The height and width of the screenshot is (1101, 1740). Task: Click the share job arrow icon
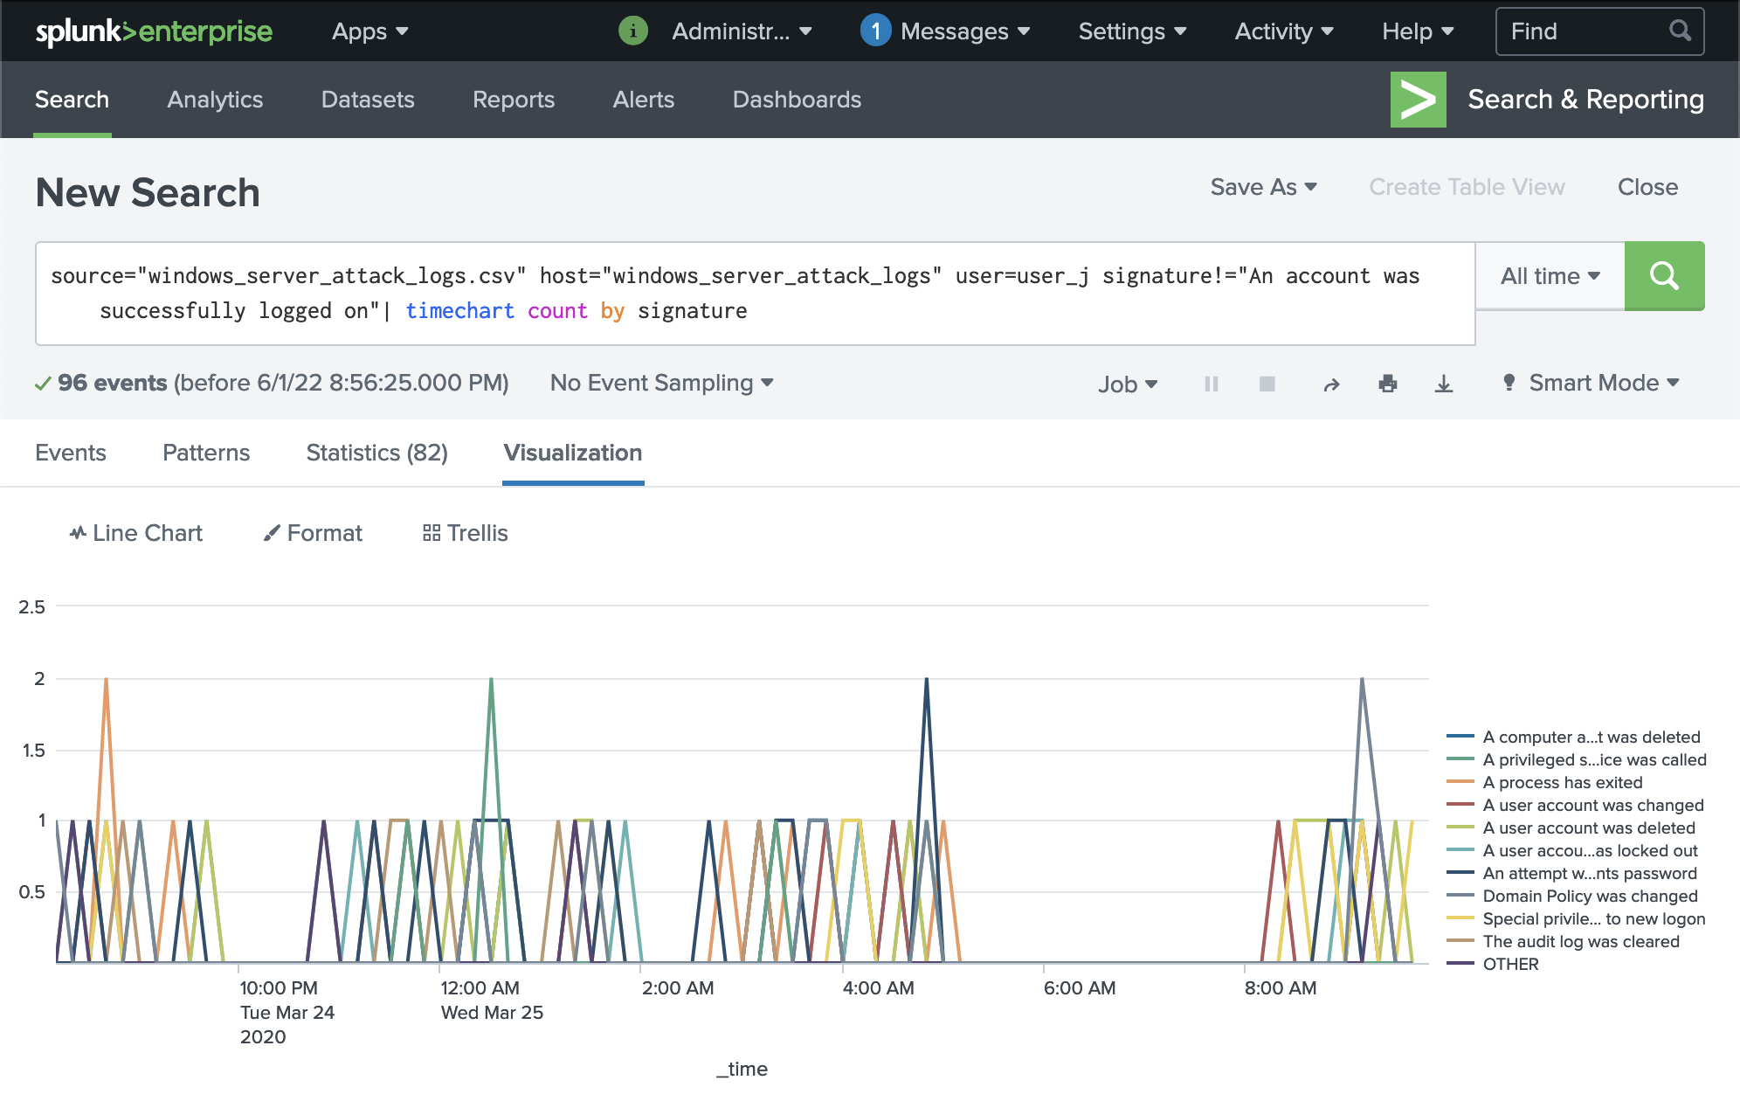click(x=1330, y=384)
